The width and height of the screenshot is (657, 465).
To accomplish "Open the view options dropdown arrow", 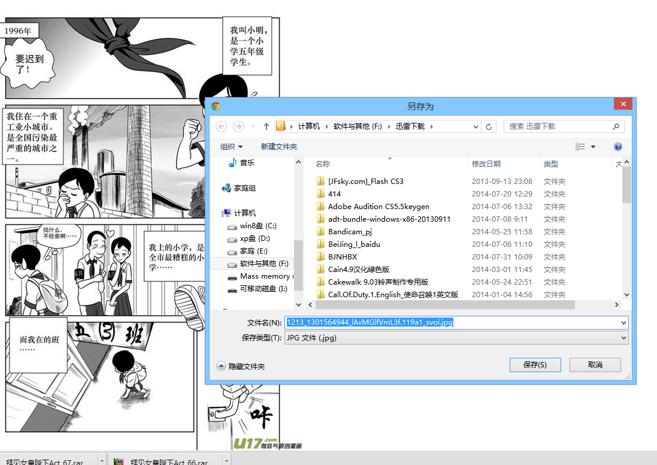I will (x=593, y=147).
